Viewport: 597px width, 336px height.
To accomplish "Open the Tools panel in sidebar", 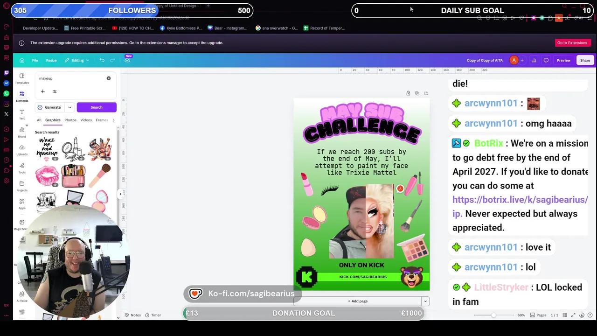I will coord(22,168).
